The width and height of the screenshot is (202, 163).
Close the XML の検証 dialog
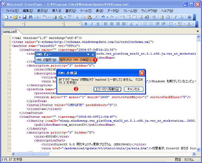(142, 73)
